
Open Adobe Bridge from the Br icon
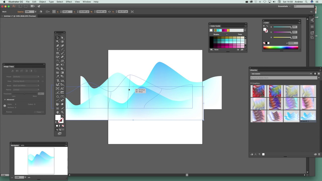(20, 6)
